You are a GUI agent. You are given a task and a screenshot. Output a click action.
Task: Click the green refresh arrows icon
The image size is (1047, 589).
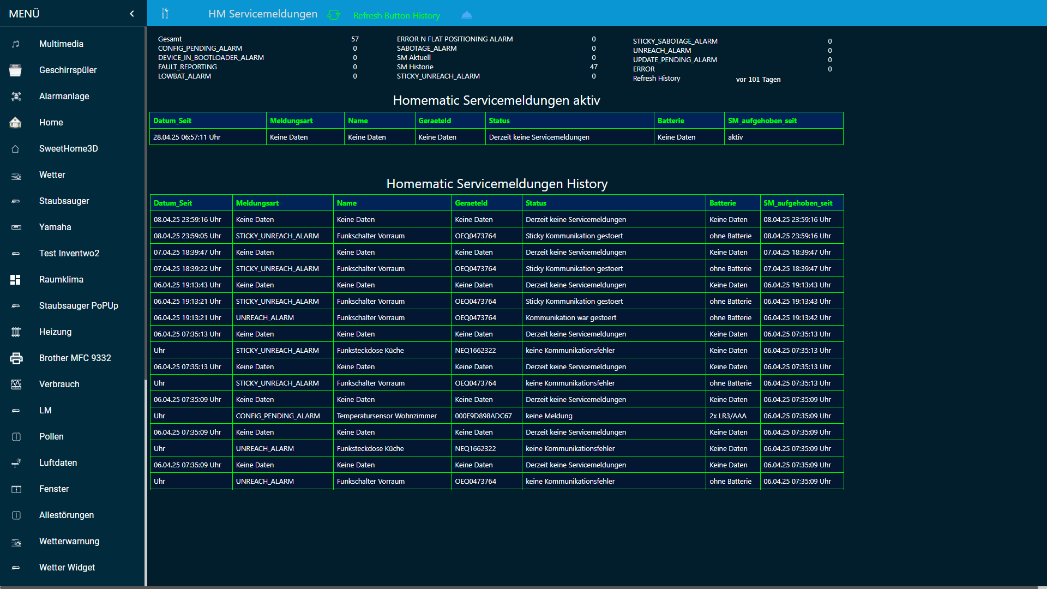[334, 15]
